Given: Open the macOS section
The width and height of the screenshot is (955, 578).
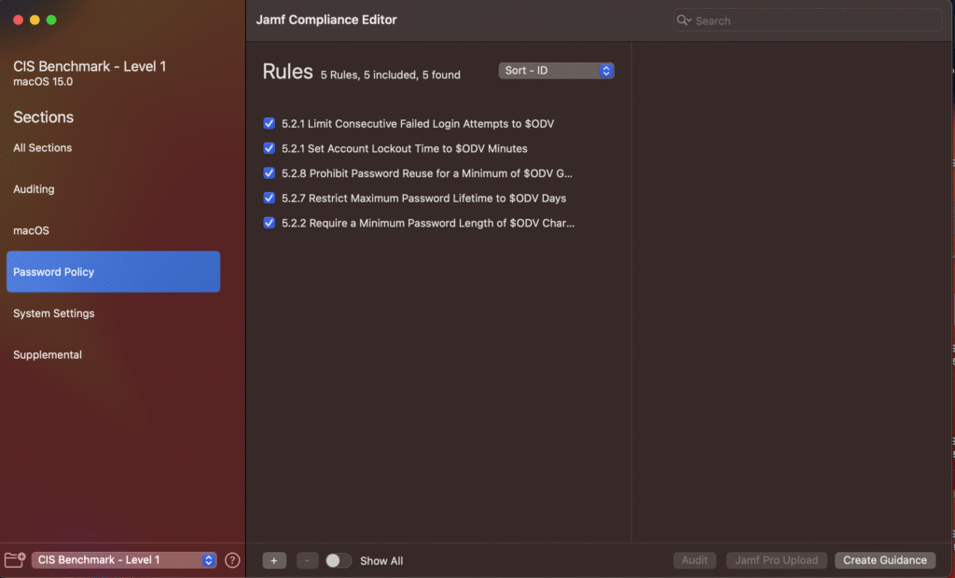Looking at the screenshot, I should point(31,230).
